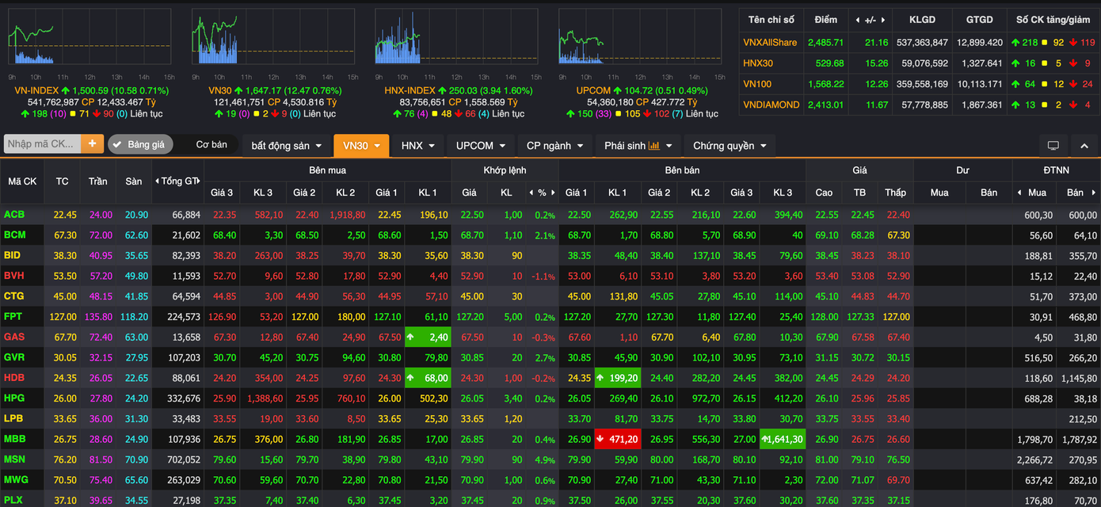
Task: Click left arrow before Tổng GT header
Action: pos(156,181)
